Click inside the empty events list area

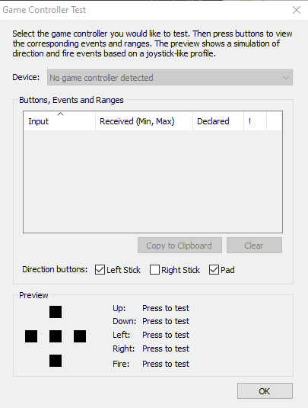click(x=153, y=182)
